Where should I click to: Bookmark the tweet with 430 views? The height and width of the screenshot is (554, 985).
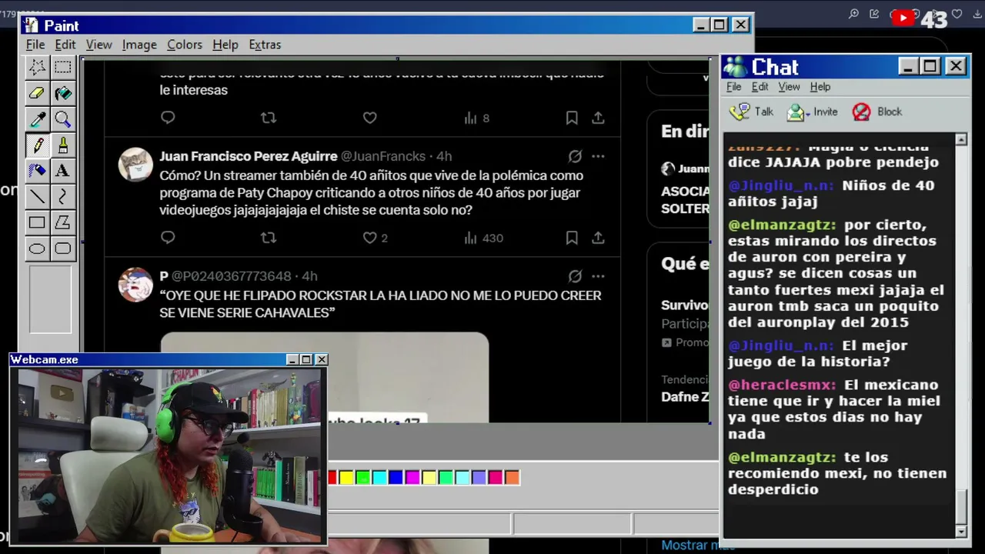(x=572, y=238)
